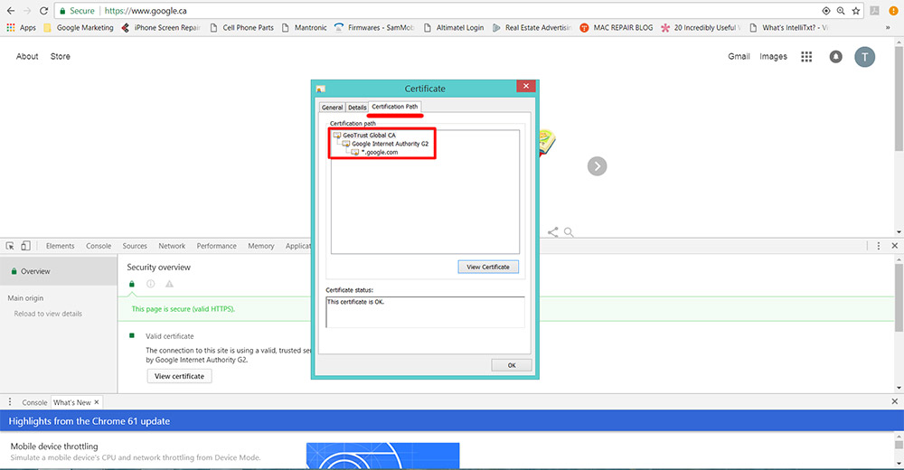Open the Images link
Screen dimensions: 904x470
773,57
